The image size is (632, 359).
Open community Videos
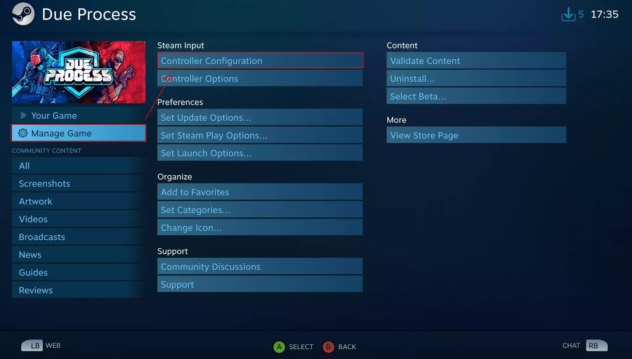pos(79,219)
